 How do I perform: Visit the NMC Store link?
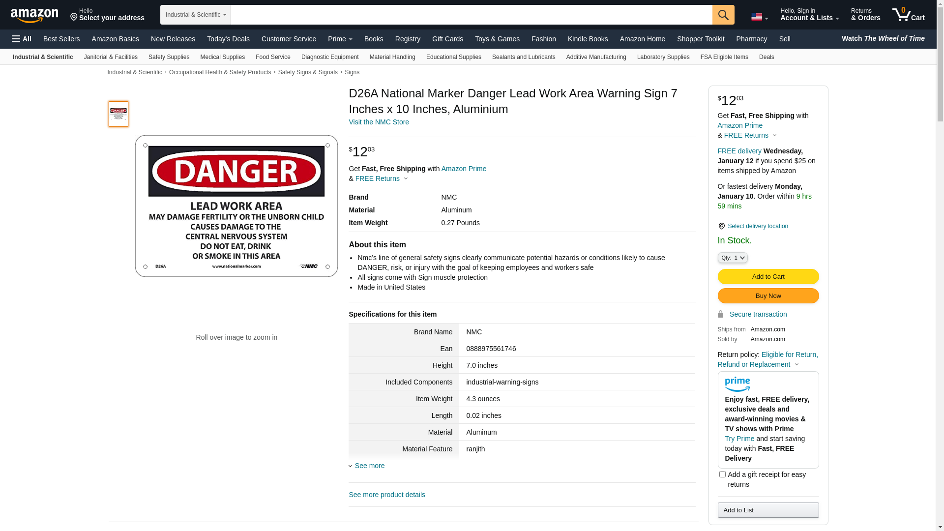tap(379, 122)
